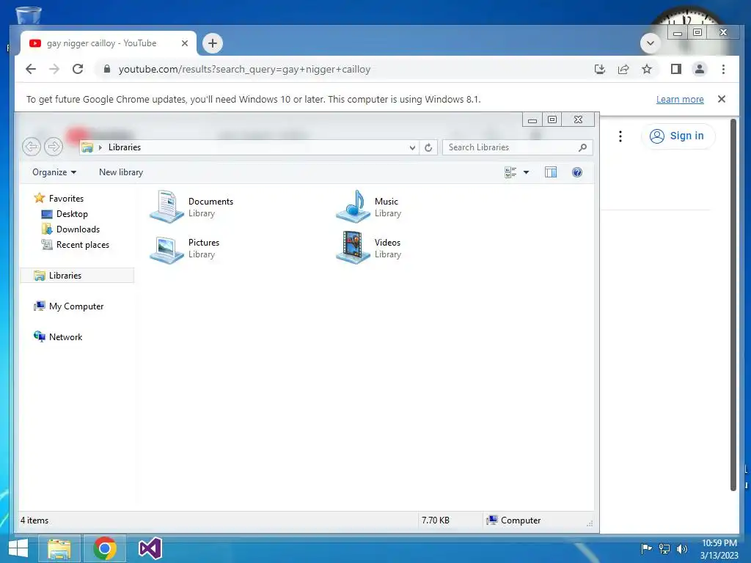The width and height of the screenshot is (751, 563).
Task: Click the share page icon in Chrome
Action: click(x=623, y=69)
